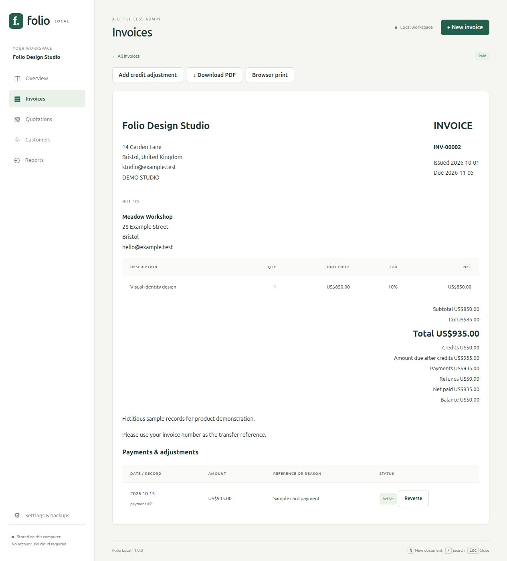Click the Reports pie-chart icon
Screen dimensions: 507x561
[17, 160]
